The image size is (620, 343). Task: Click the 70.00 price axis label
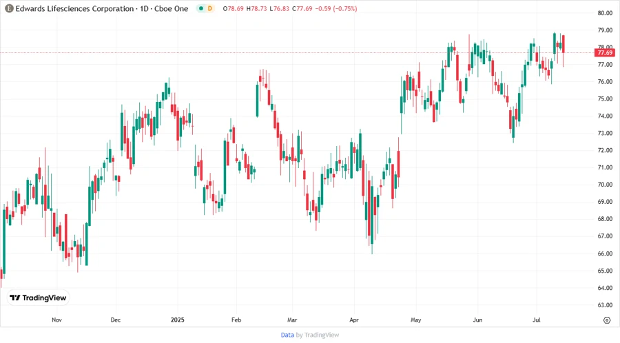[x=605, y=185]
